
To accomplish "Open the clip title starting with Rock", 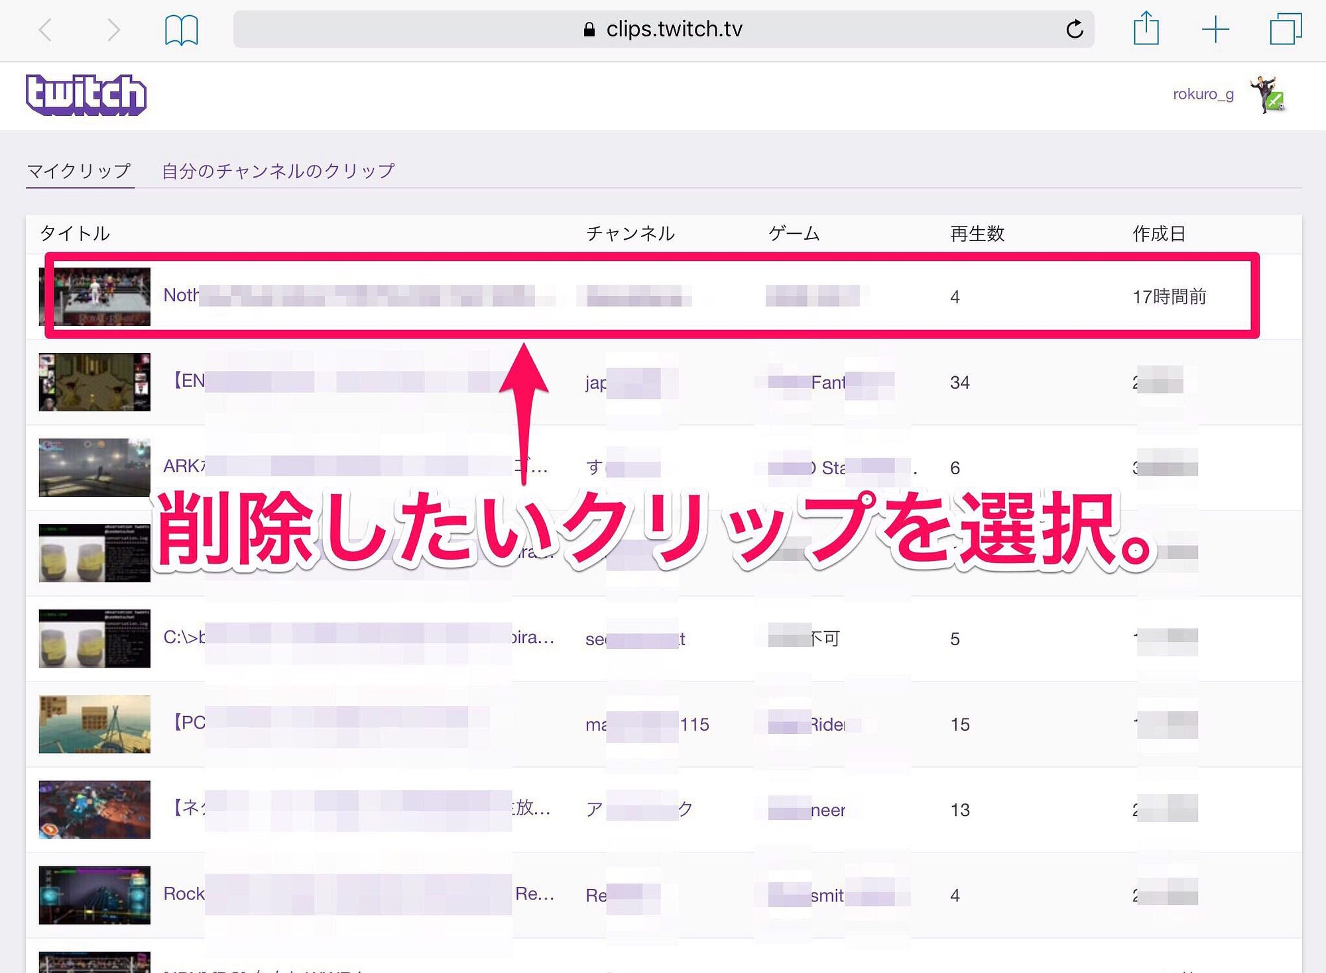I will click(359, 894).
